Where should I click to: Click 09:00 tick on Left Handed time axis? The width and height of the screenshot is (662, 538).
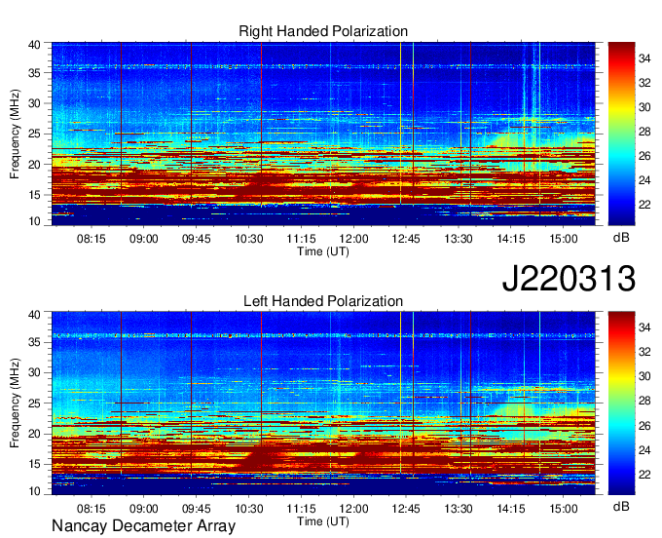point(143,509)
